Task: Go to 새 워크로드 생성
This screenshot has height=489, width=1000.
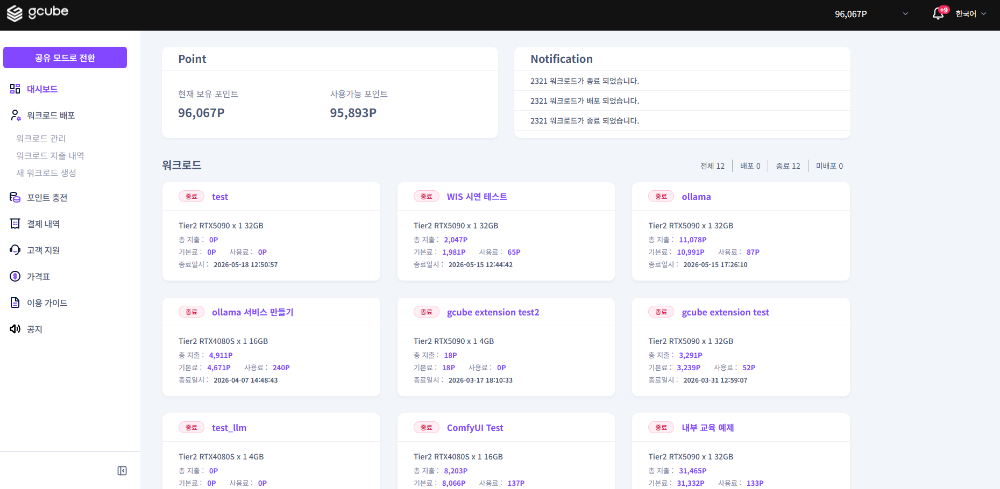Action: click(x=46, y=172)
